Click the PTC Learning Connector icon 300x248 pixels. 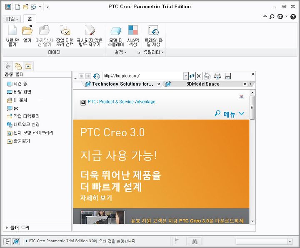tap(280, 17)
